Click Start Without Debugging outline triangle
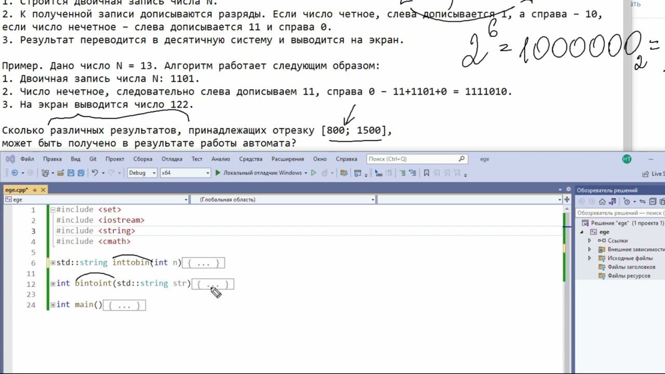Image resolution: width=665 pixels, height=374 pixels. pos(314,173)
